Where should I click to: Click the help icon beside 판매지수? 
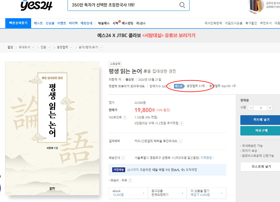[170, 86]
